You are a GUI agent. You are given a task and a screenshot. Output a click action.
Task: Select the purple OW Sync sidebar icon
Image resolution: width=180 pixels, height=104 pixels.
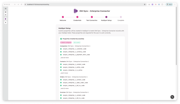(6, 19)
